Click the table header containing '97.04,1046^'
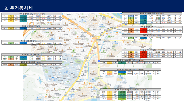 pos(32,14)
